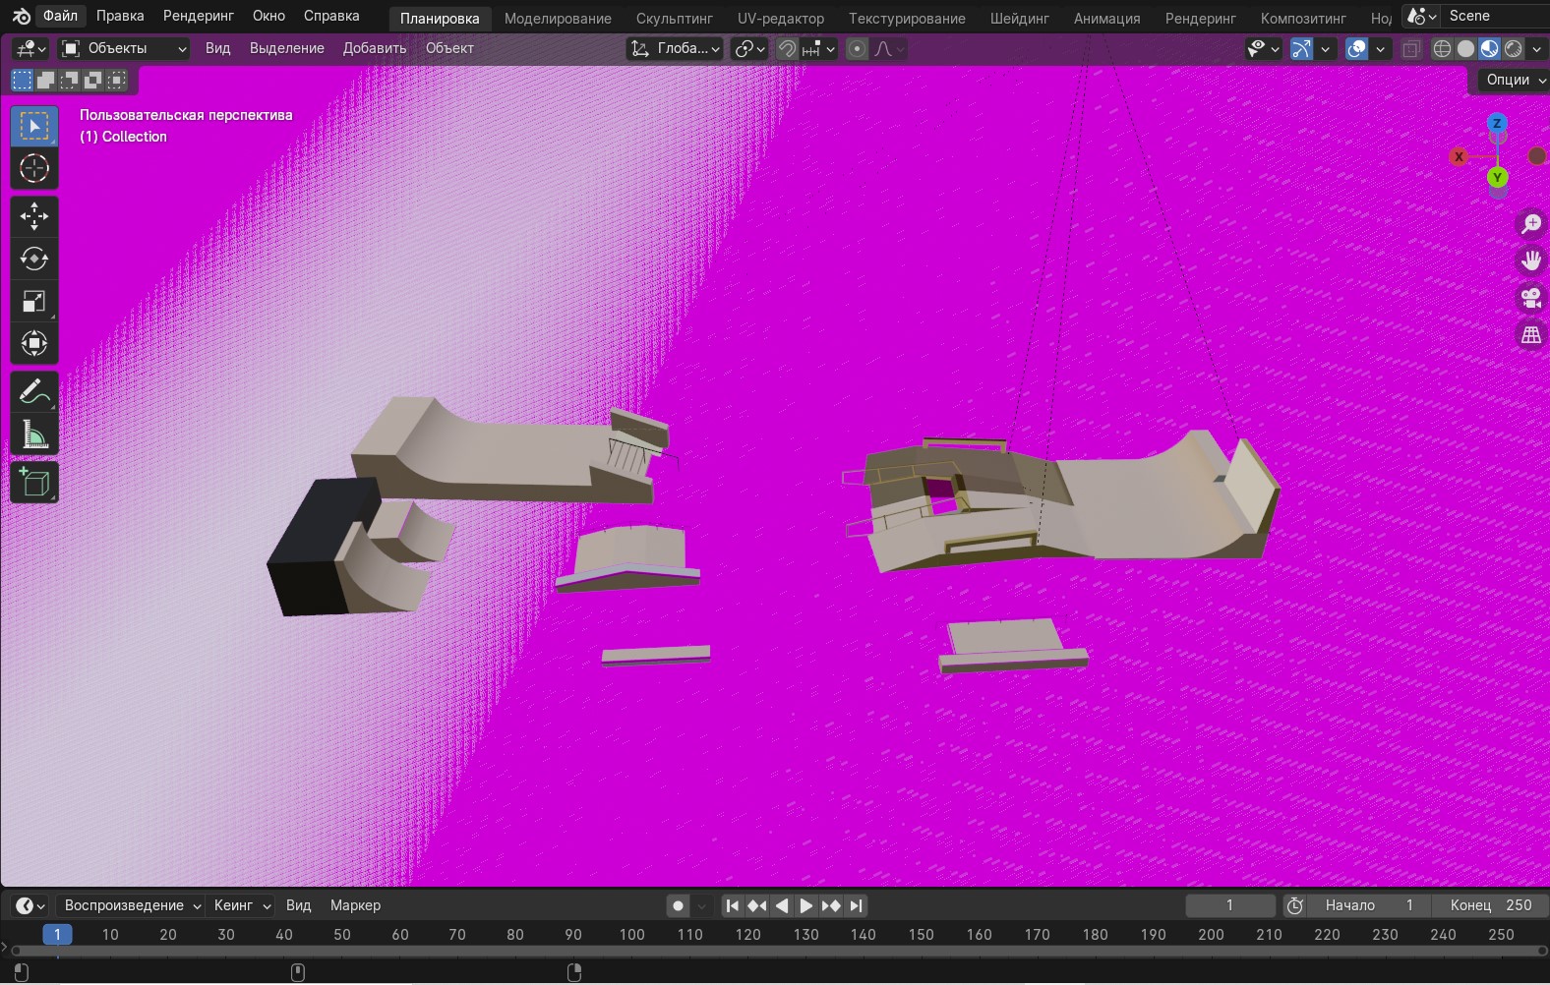Switch to the 'Скульптинг' workspace tab
This screenshot has height=985, width=1550.
pyautogui.click(x=675, y=18)
